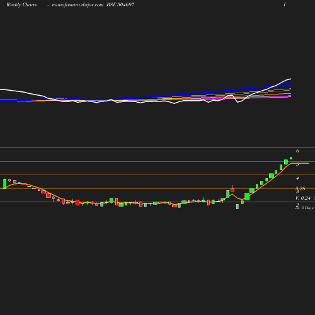The height and width of the screenshot is (315, 315).
Task: Click the "3 Days" label
Action: tap(307, 208)
